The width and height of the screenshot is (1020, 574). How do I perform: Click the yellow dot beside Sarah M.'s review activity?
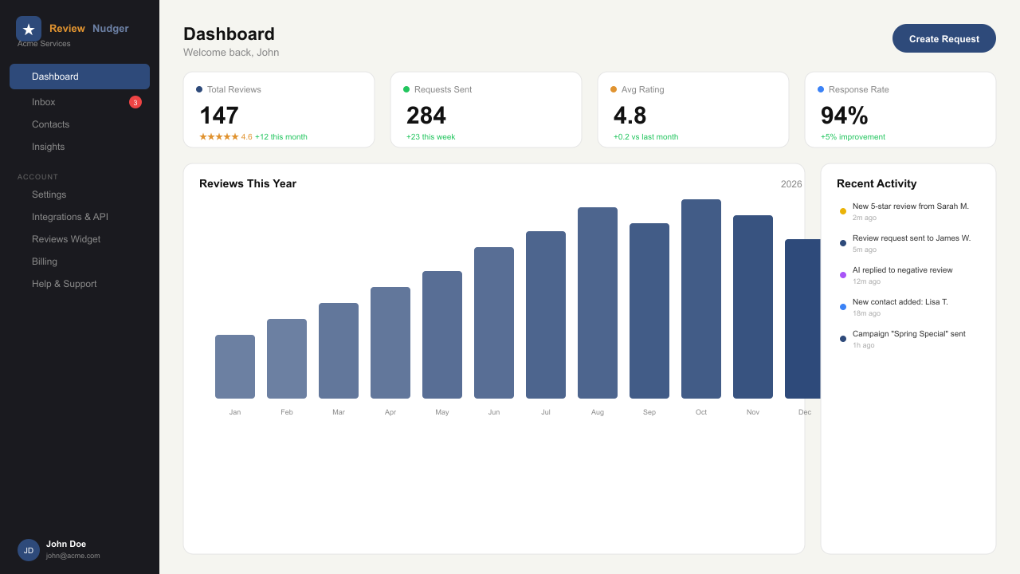tap(843, 211)
